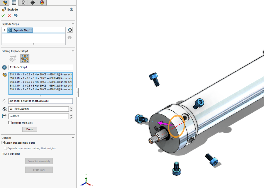The height and width of the screenshot is (188, 264).
Task: Click the Done button
Action: 29,129
